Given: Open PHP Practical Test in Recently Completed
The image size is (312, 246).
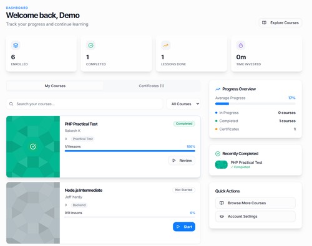Looking at the screenshot, I should point(246,163).
